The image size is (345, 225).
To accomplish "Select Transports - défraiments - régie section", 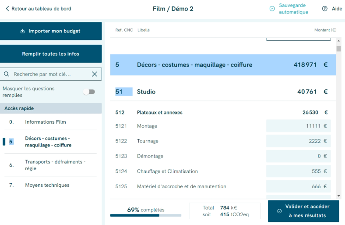I will click(x=55, y=165).
